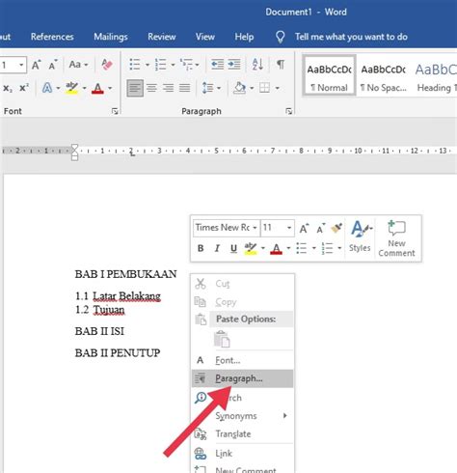
Task: Apply subscript formatting
Action: coord(8,88)
